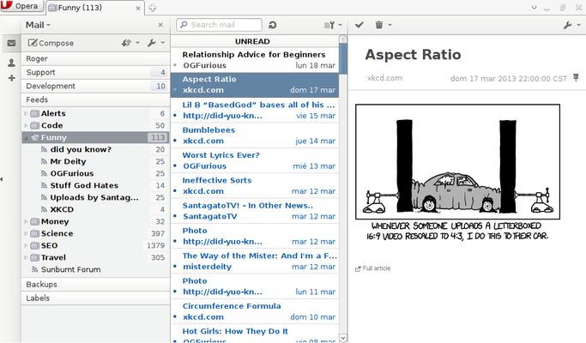Screen dimensions: 586x343
Task: Open the Bumblebees message
Action: (255, 135)
